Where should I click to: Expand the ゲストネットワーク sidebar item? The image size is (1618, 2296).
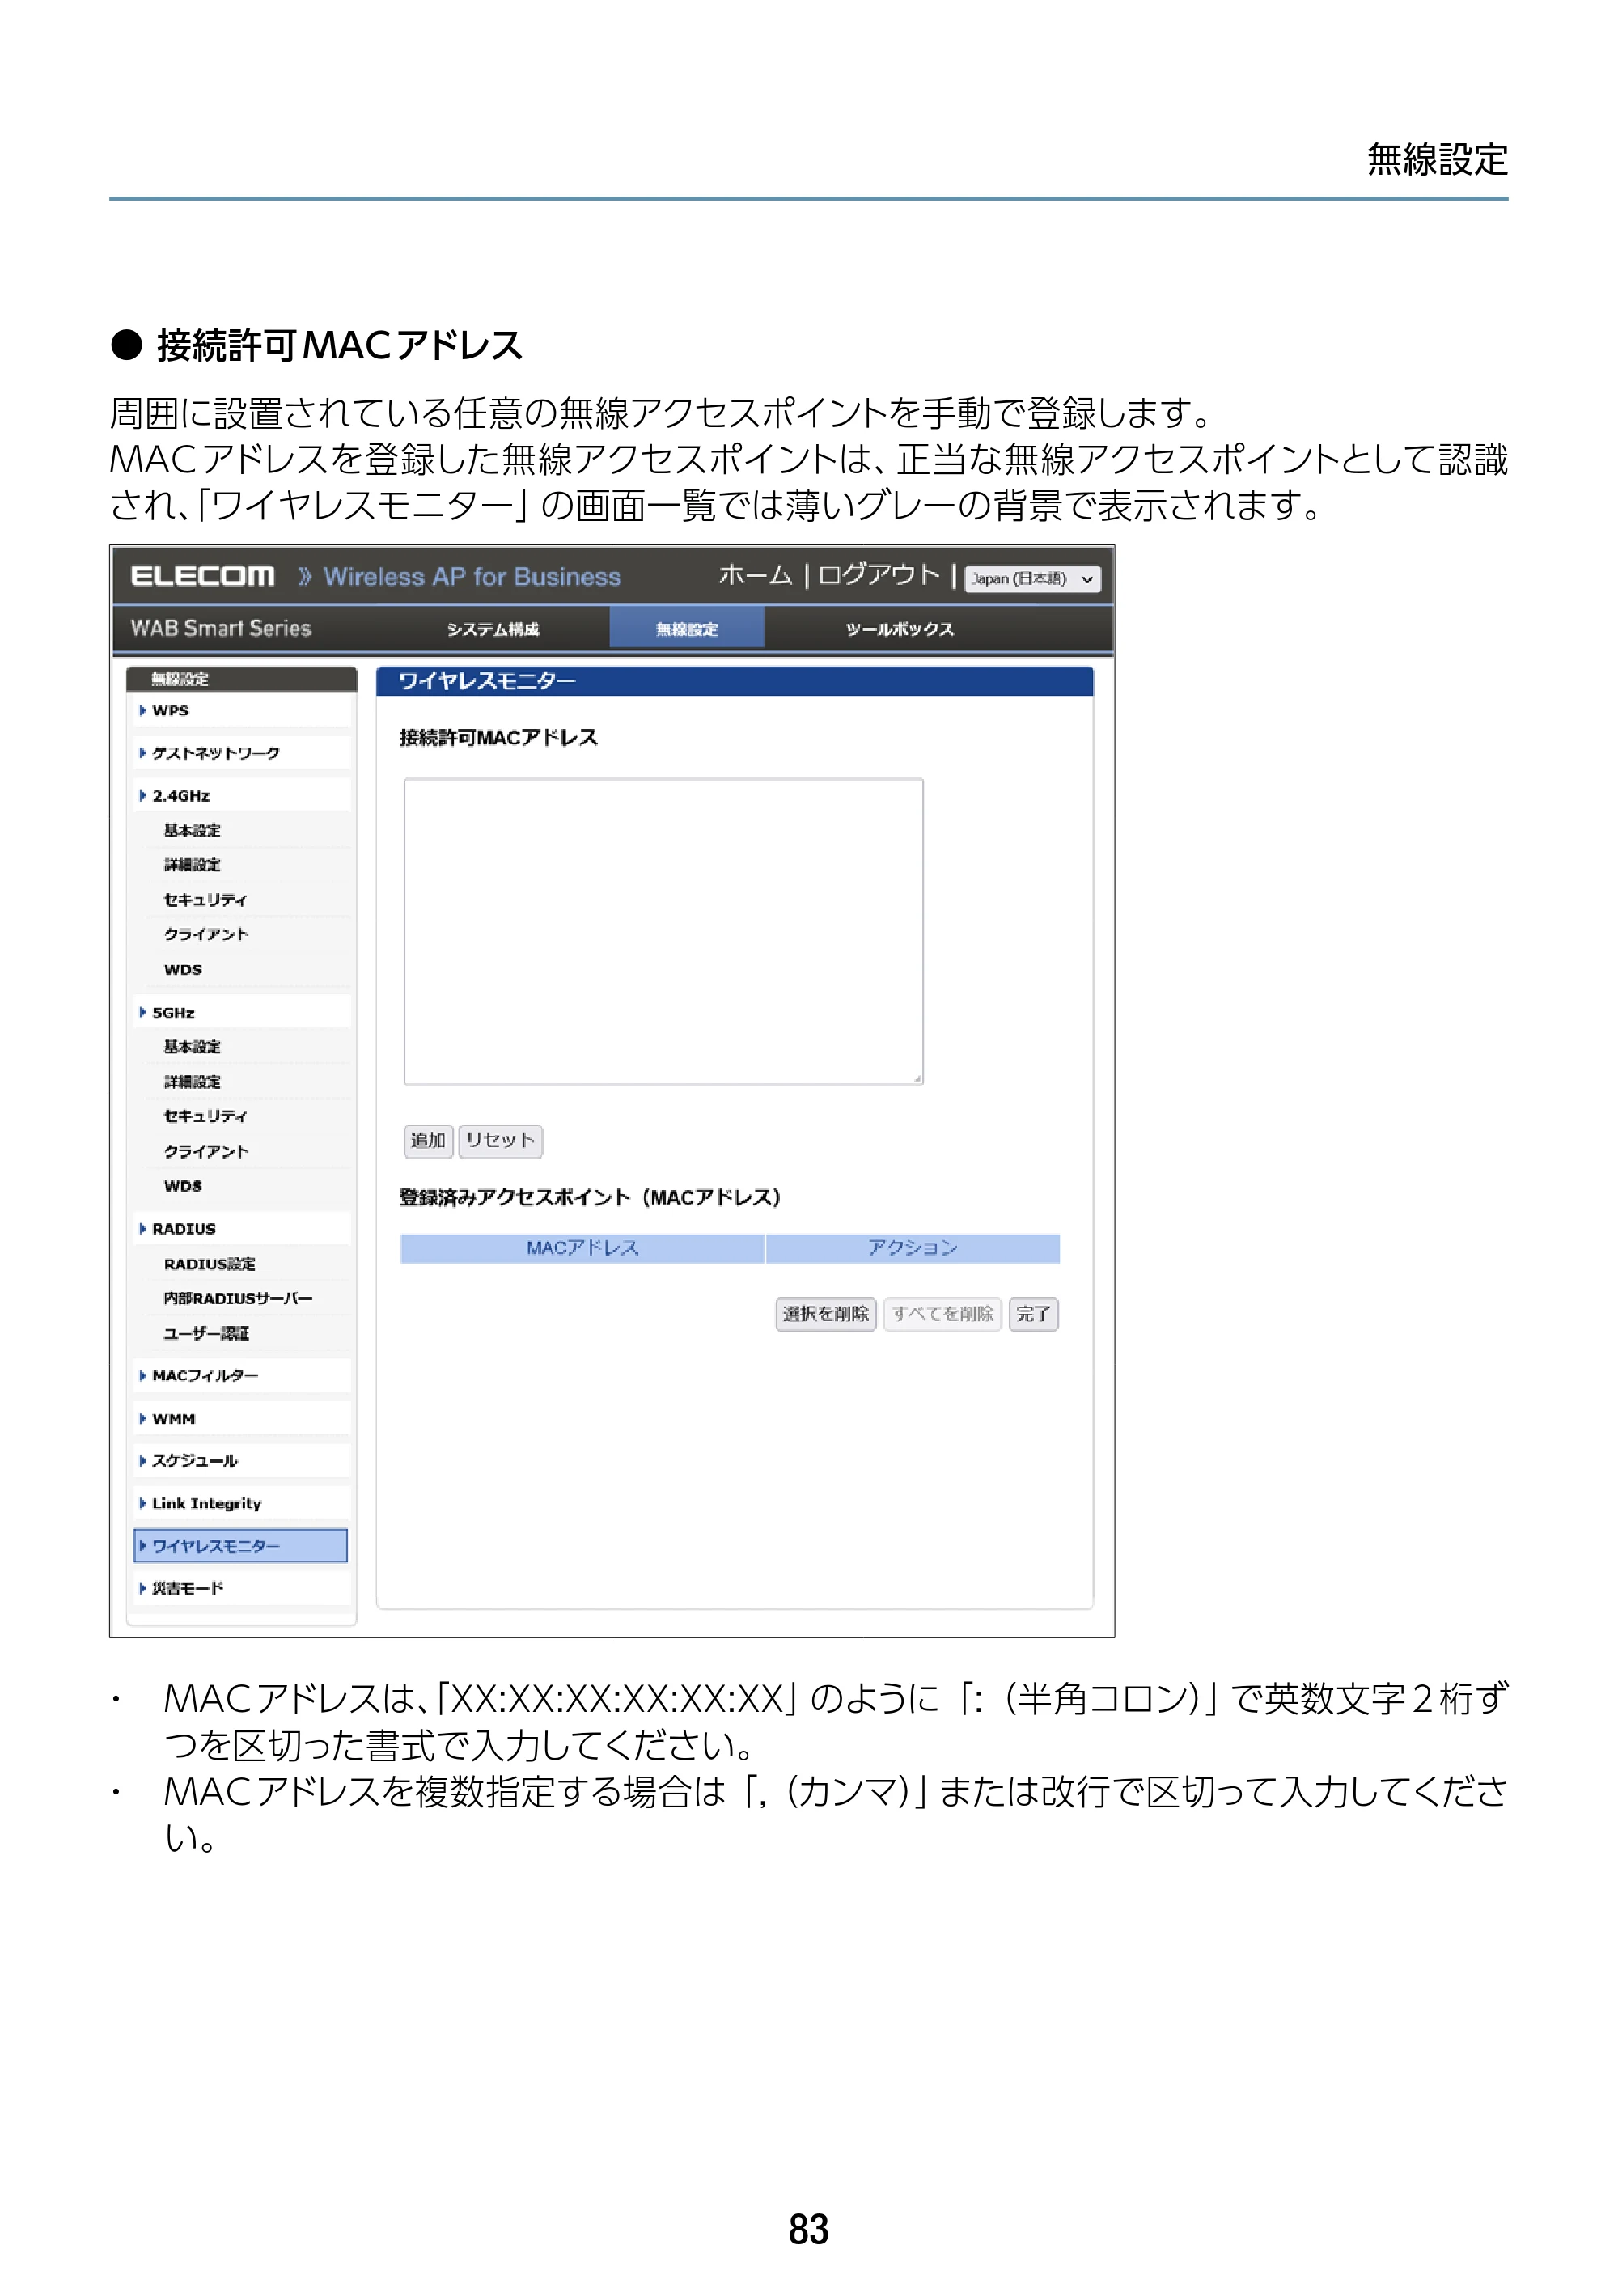[241, 752]
